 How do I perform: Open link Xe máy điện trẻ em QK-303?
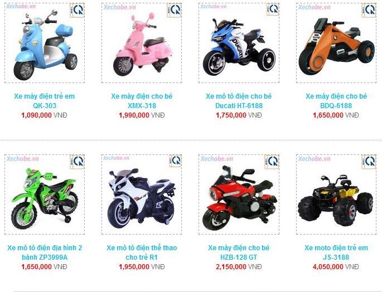coord(45,101)
